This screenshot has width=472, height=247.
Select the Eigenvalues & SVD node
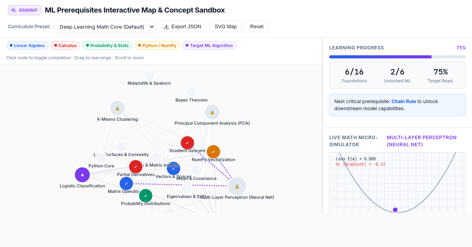click(x=186, y=188)
